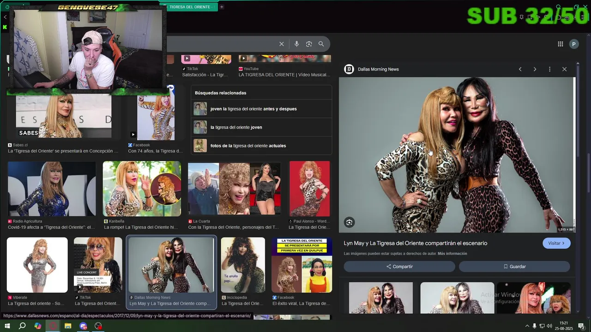Open first related image under preview panel

(x=381, y=298)
